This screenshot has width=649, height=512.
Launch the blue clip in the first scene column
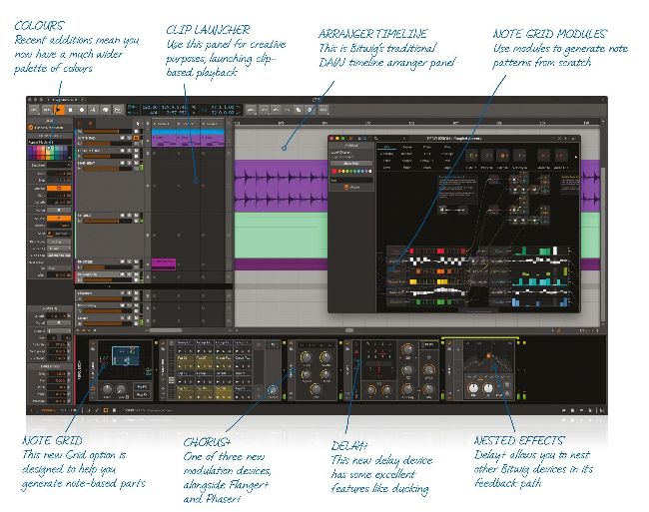[x=163, y=132]
